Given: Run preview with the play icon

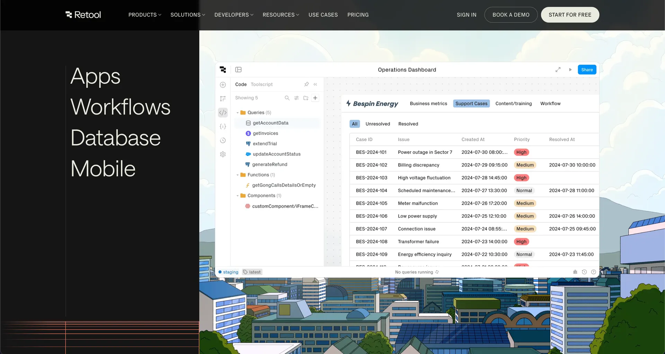Looking at the screenshot, I should coord(570,69).
